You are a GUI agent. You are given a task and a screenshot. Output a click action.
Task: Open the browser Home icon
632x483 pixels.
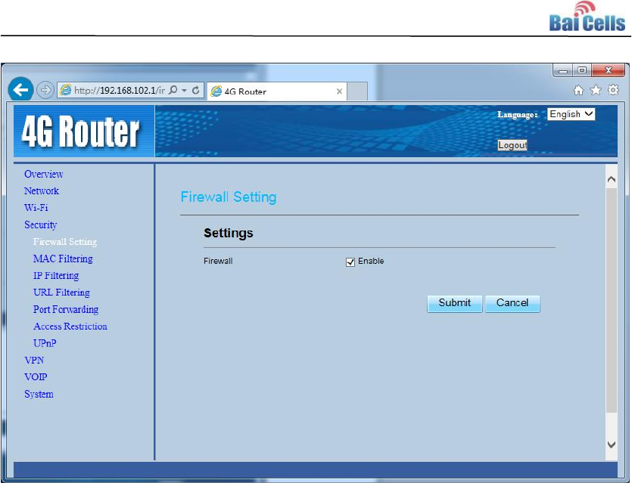click(578, 90)
